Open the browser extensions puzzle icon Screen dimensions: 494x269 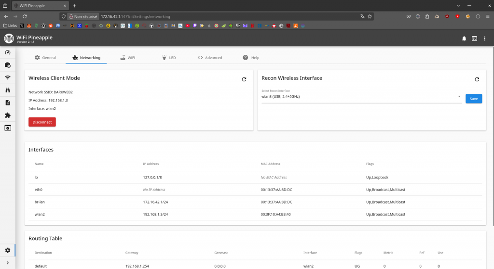coord(427,16)
